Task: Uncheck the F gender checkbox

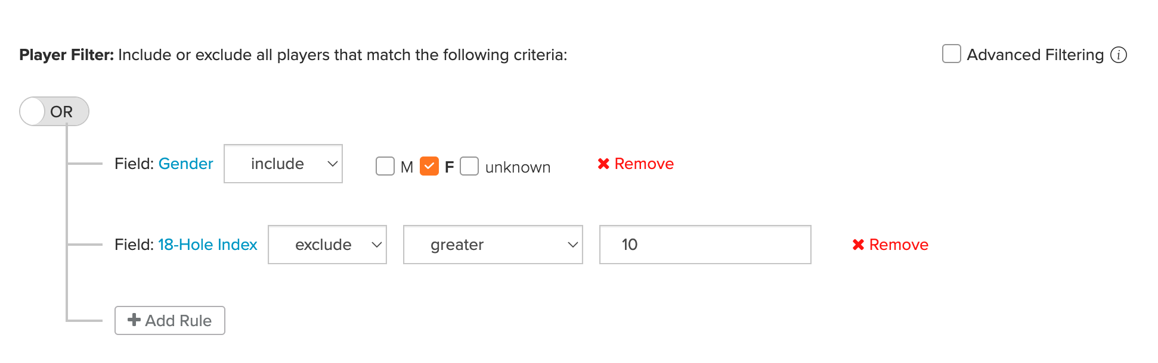Action: coord(429,166)
